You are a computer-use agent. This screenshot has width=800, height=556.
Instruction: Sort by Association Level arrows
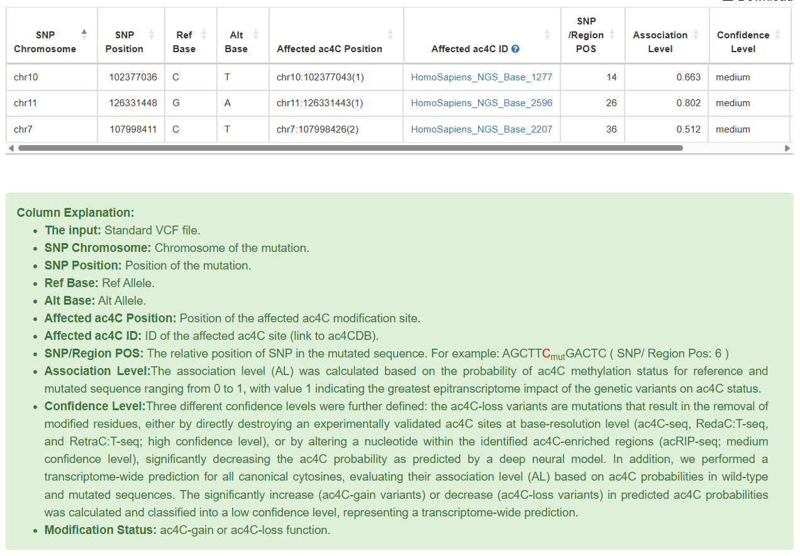(696, 35)
